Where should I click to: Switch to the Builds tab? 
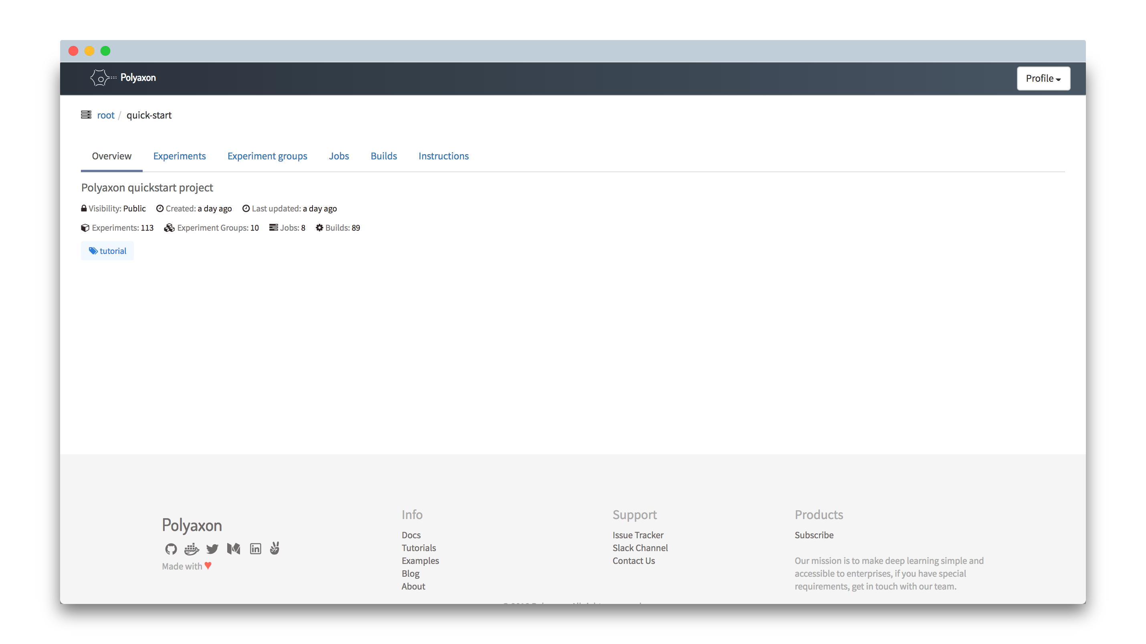[x=383, y=156]
